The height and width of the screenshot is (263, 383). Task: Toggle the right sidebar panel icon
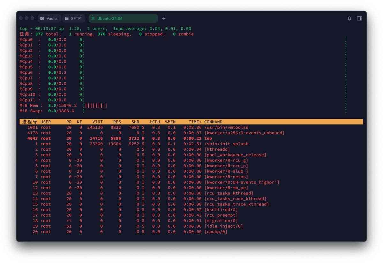[x=359, y=19]
